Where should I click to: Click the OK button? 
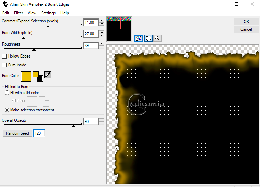click(x=246, y=21)
